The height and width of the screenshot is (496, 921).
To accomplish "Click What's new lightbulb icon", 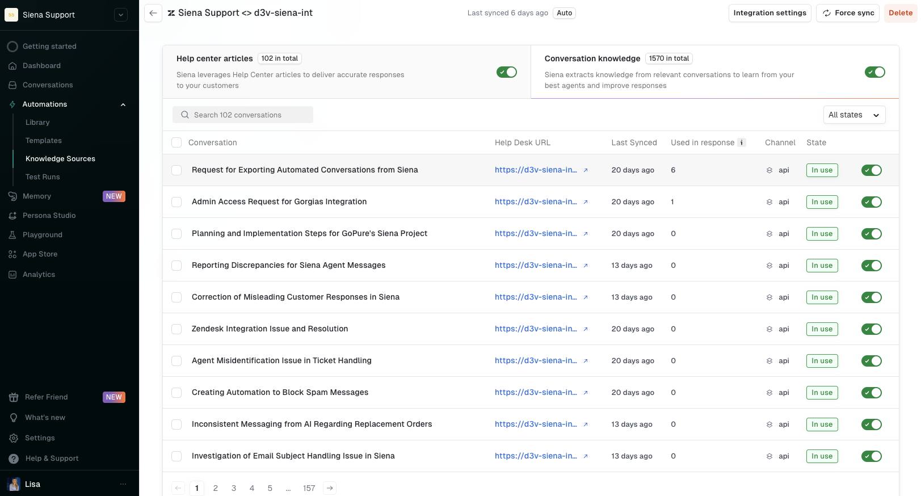I will (14, 418).
